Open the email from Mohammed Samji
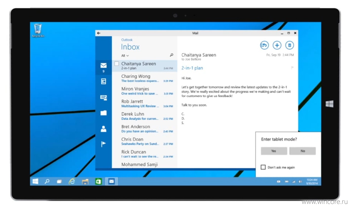This screenshot has height=210, width=352. tap(144, 164)
